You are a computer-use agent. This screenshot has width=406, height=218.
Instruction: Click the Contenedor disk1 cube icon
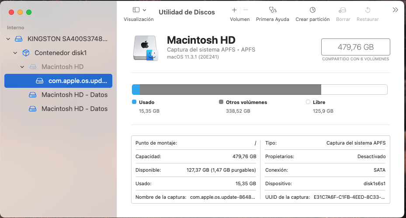tap(26, 53)
